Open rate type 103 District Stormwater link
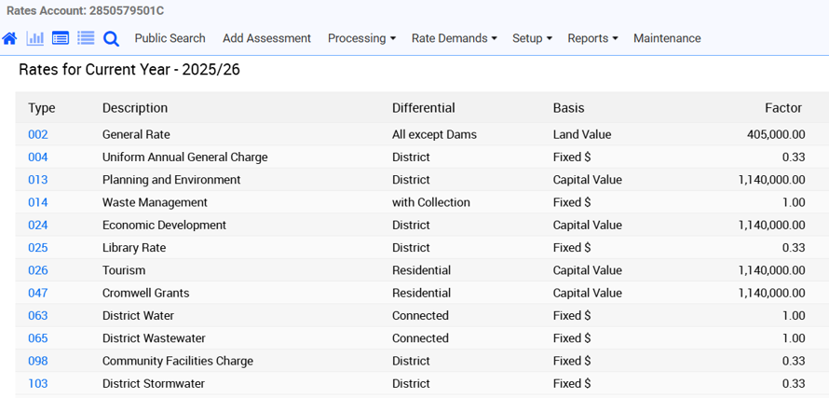This screenshot has width=829, height=398. click(38, 383)
